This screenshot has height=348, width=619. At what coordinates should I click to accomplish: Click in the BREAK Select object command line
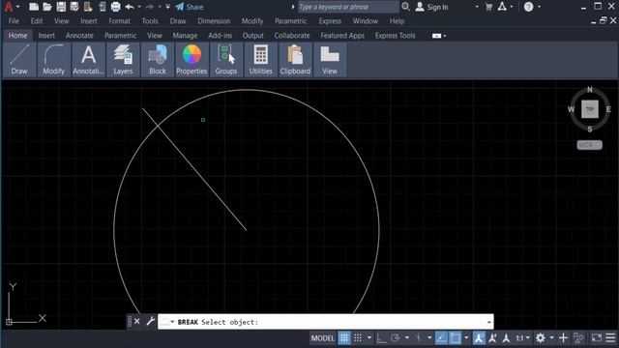(x=326, y=322)
